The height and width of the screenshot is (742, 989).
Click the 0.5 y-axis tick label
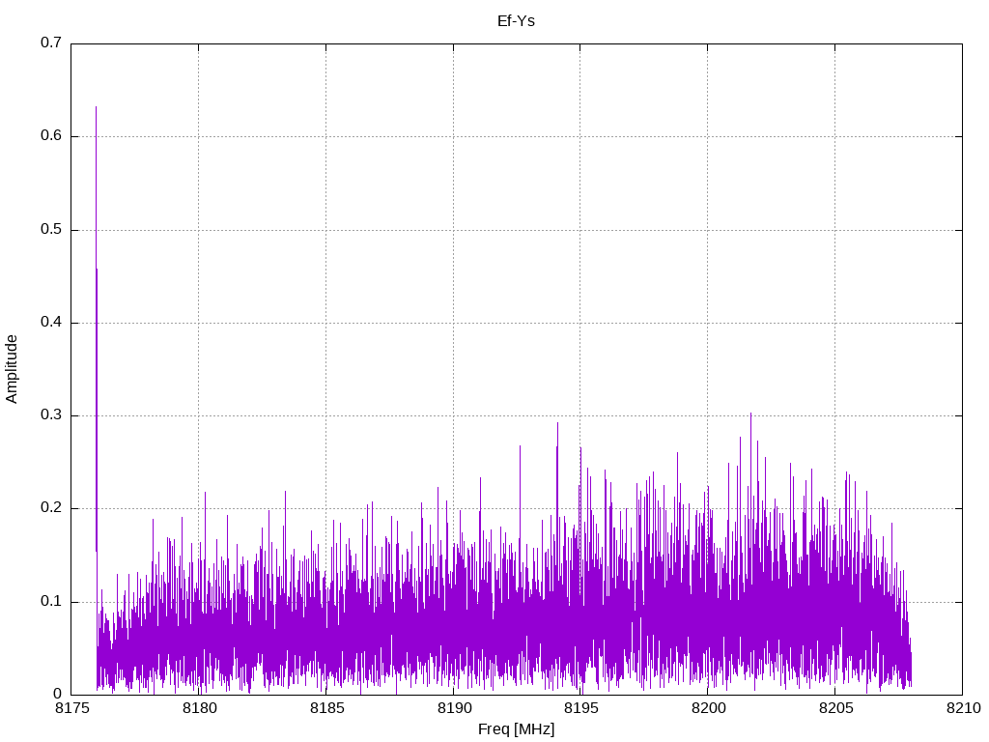click(x=51, y=229)
